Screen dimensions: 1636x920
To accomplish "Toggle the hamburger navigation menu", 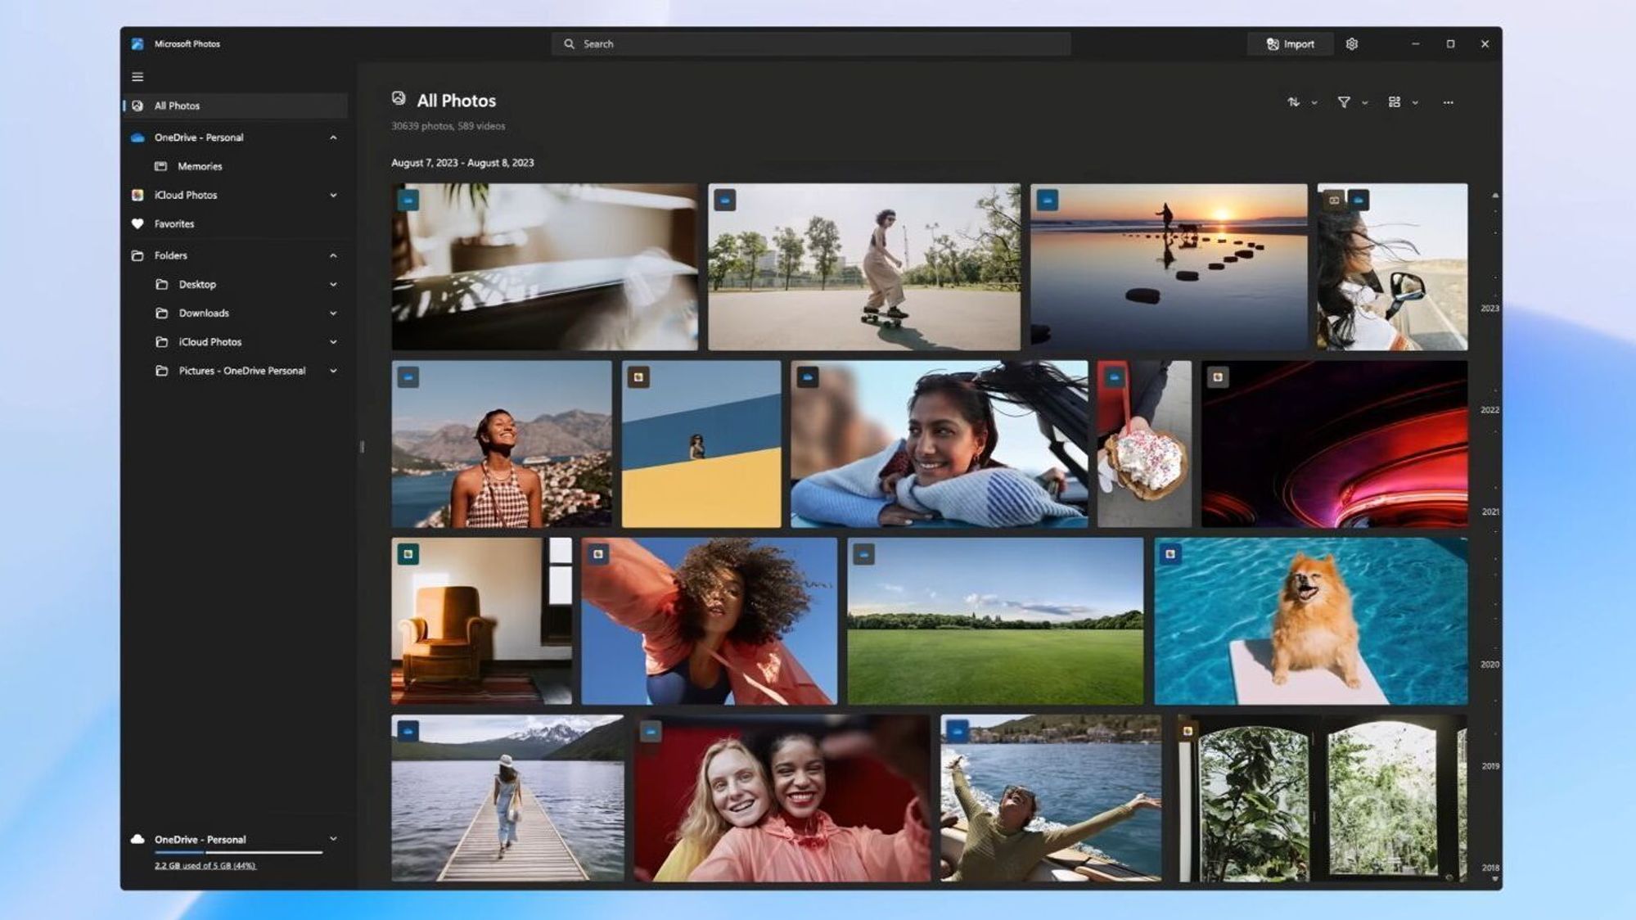I will tap(137, 77).
